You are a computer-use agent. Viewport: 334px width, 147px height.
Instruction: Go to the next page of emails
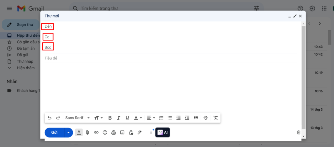coord(320,24)
